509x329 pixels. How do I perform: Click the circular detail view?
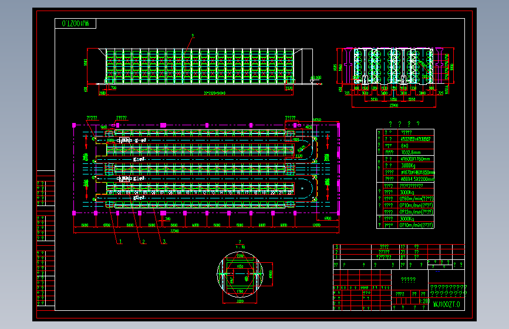click(240, 275)
